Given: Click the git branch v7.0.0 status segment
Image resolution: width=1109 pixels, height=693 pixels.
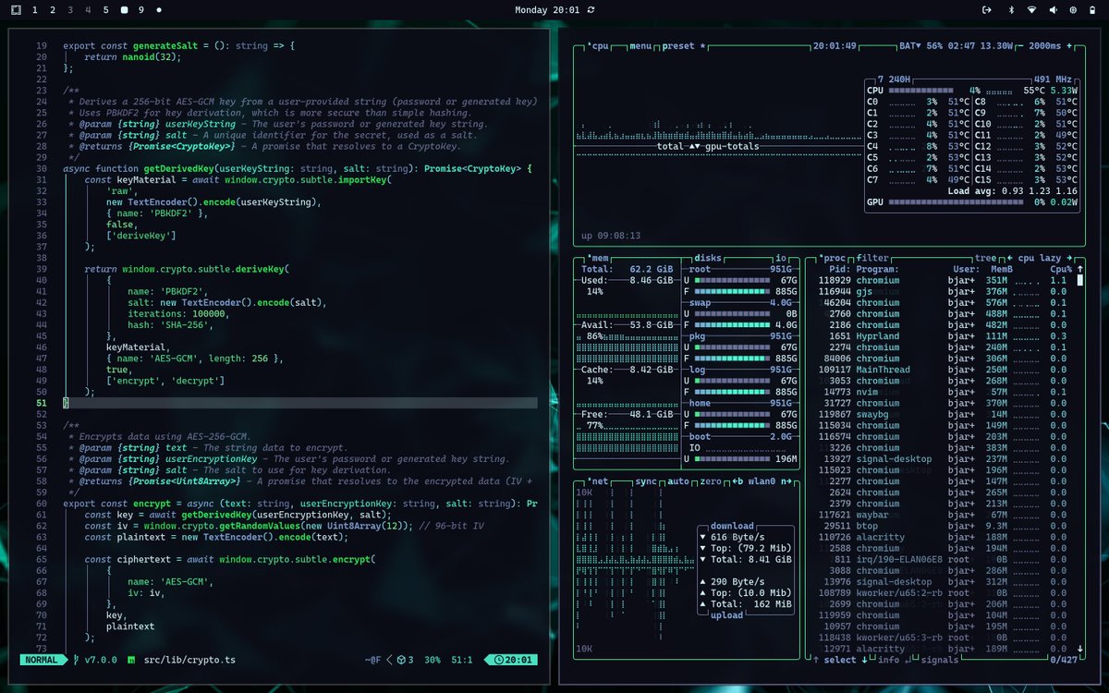Looking at the screenshot, I should pyautogui.click(x=94, y=660).
